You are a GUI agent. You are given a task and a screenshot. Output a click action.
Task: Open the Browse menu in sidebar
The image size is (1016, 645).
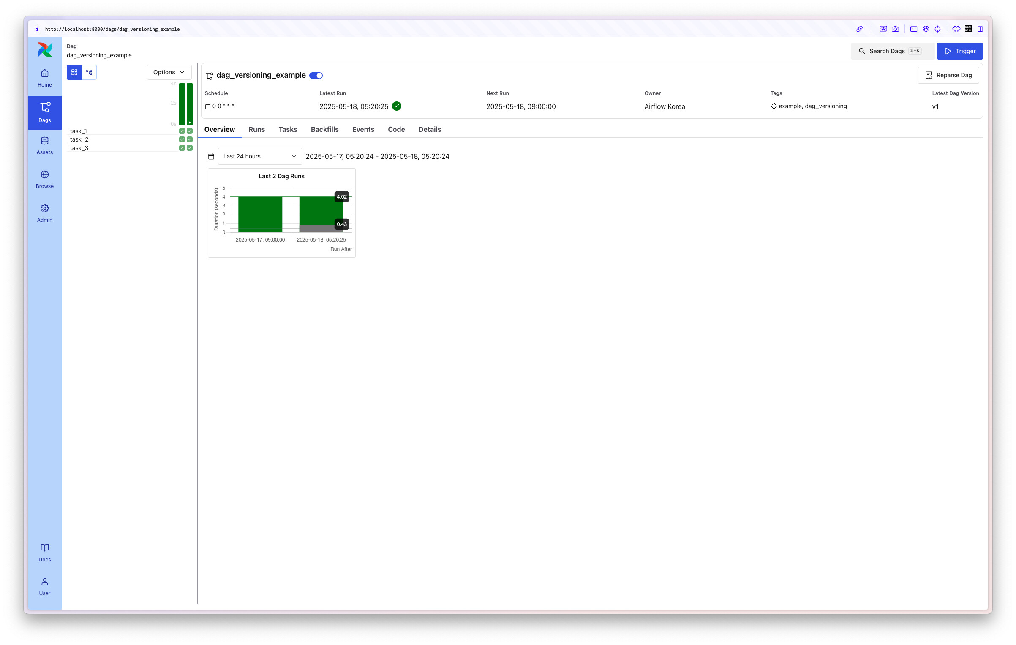44,180
